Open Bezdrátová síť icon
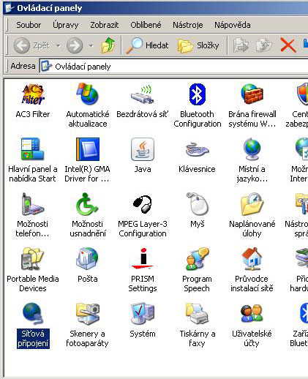Screen dimensions: 308x379 [143, 94]
